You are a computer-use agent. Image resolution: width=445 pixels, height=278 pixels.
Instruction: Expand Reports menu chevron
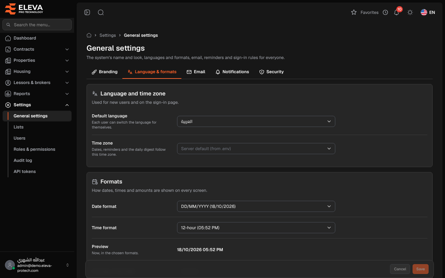[67, 94]
